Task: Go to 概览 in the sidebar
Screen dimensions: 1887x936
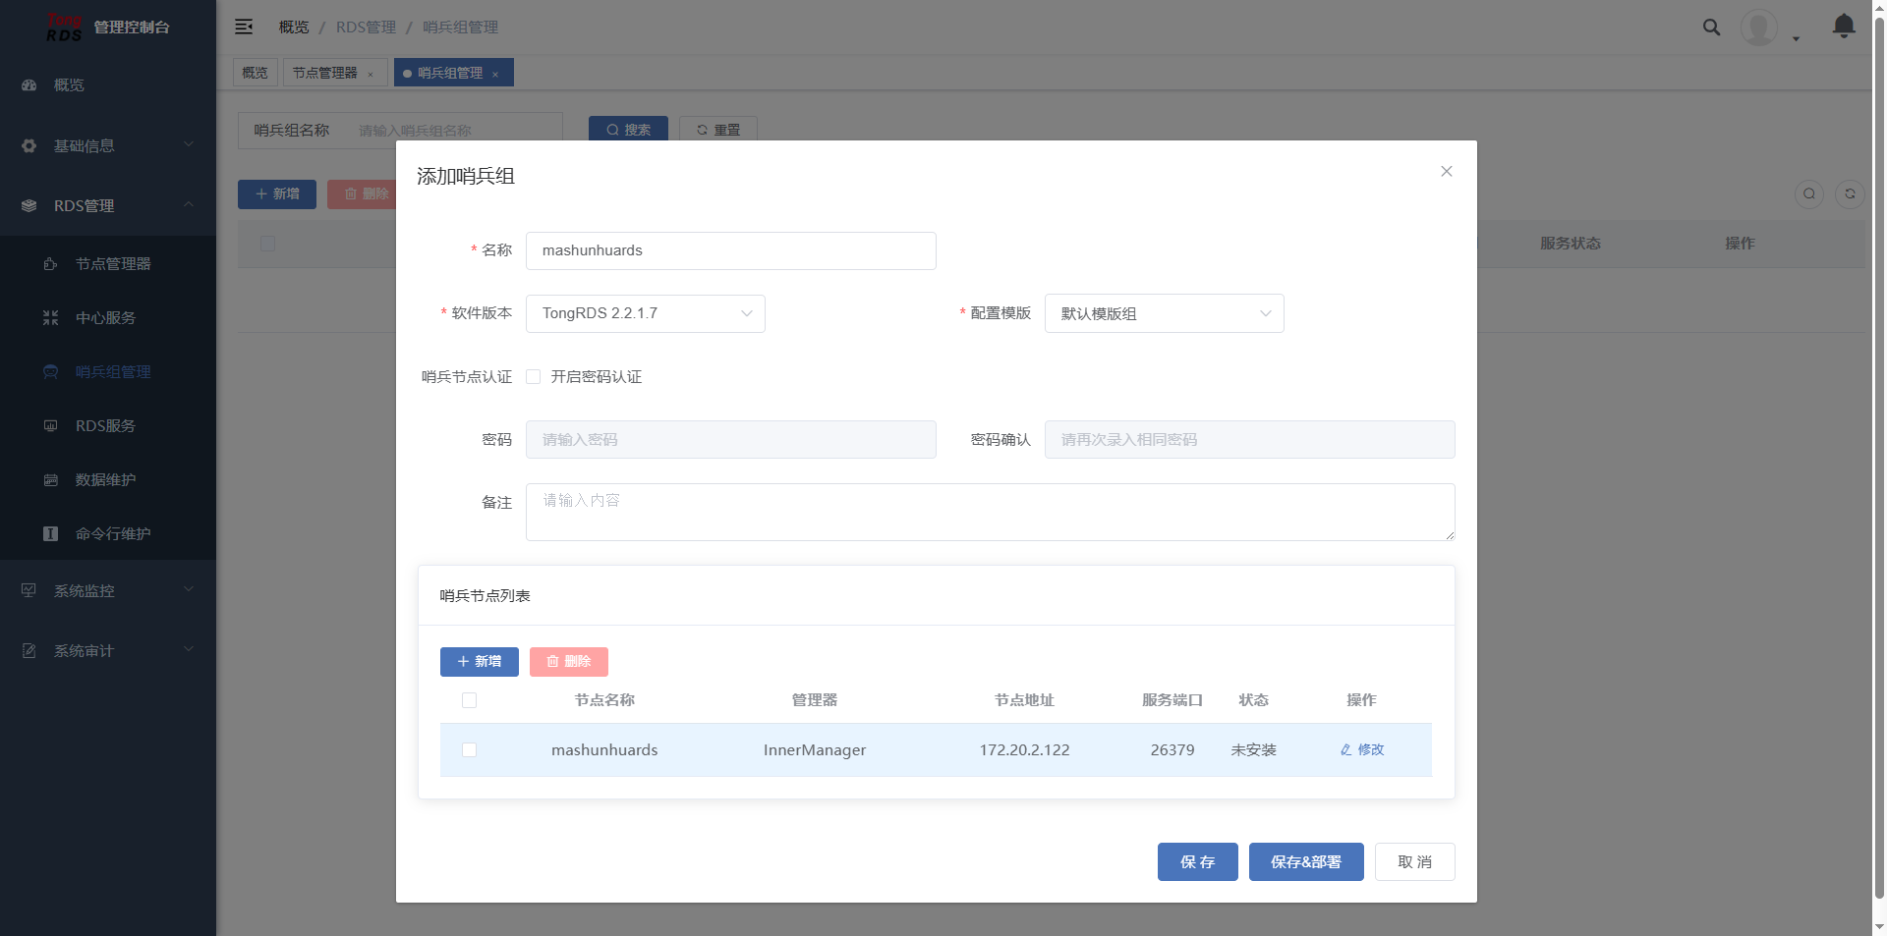Action: click(108, 85)
